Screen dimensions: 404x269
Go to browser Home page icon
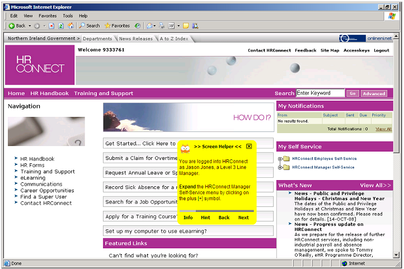pyautogui.click(x=71, y=26)
